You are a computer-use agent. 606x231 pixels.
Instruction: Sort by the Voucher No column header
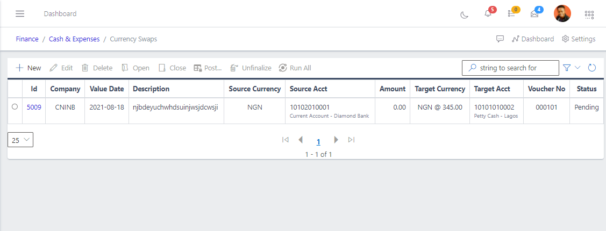[x=546, y=89]
